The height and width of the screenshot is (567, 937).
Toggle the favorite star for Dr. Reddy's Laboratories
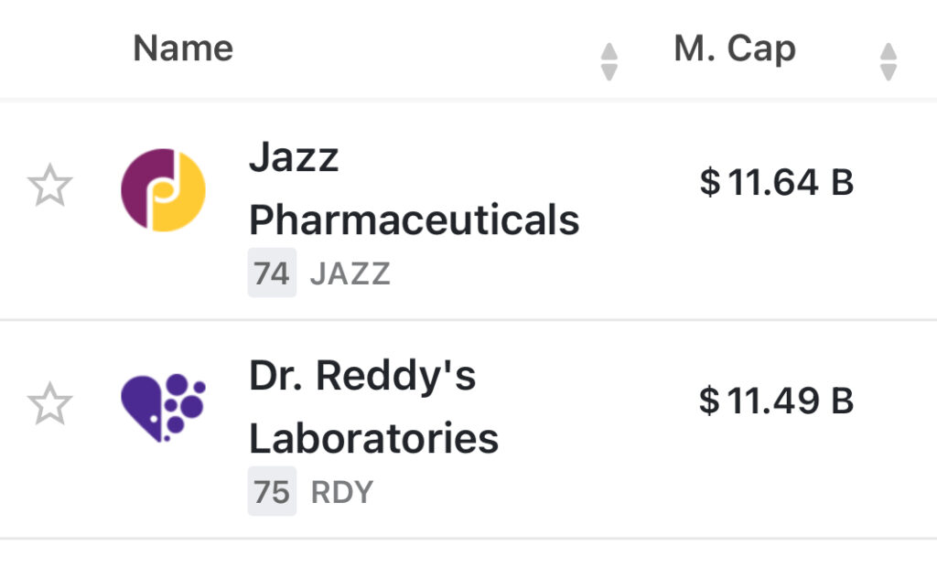49,404
